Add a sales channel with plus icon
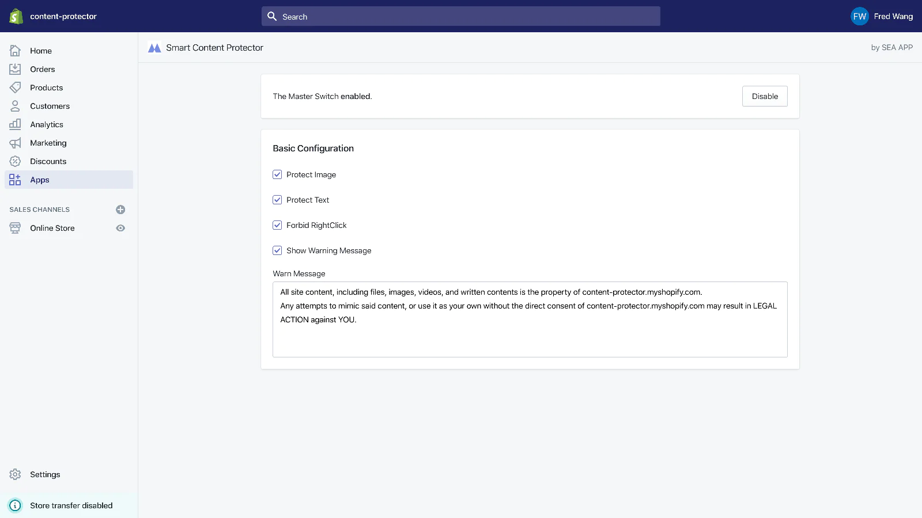Image resolution: width=922 pixels, height=518 pixels. click(120, 210)
